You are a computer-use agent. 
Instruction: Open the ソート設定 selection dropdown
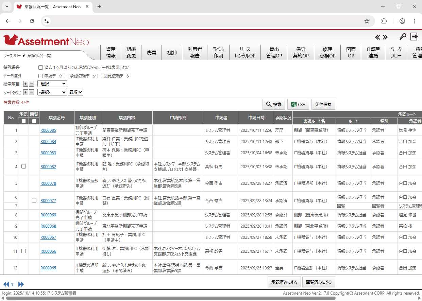(x=52, y=92)
